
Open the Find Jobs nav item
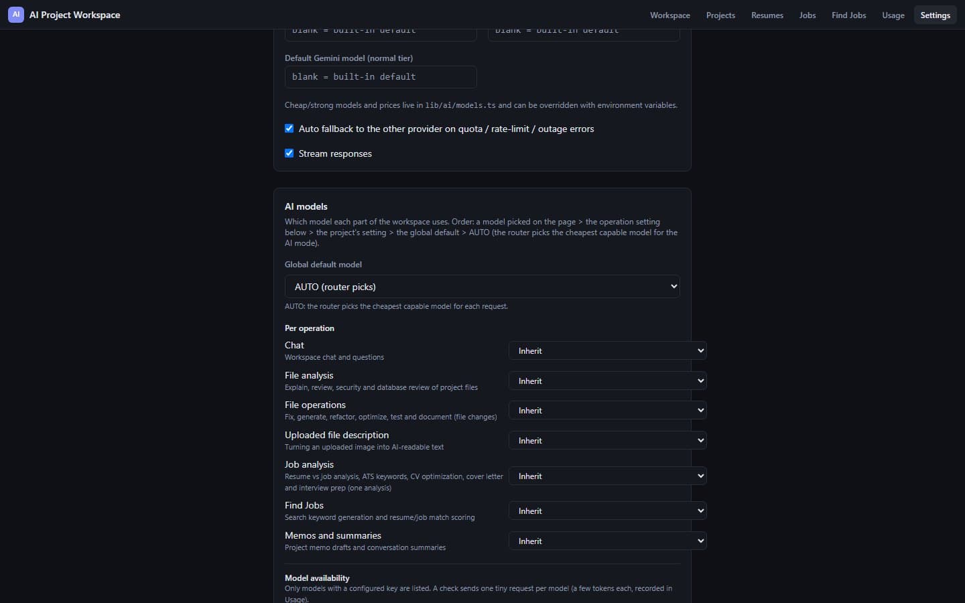[x=848, y=15]
